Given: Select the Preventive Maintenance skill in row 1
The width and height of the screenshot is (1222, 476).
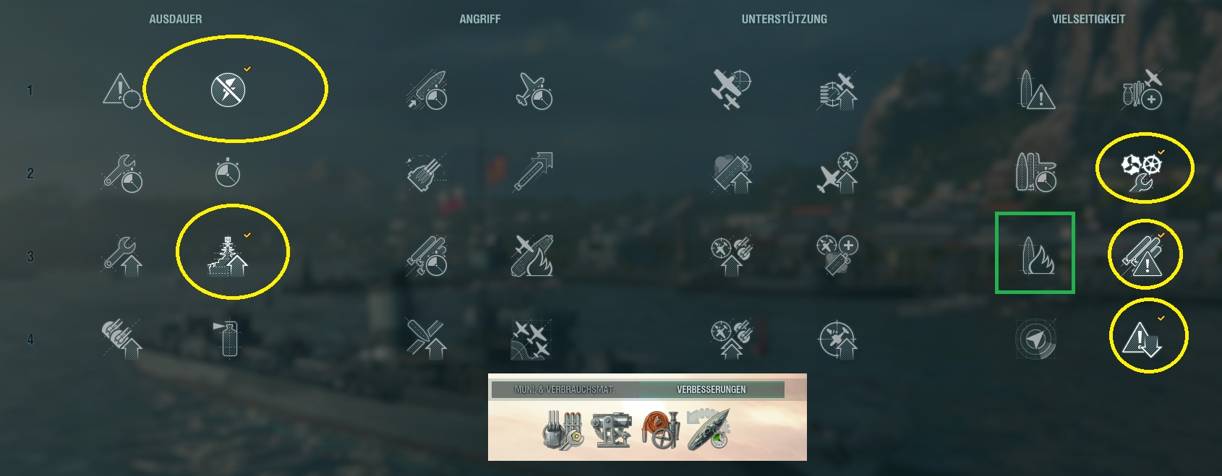Looking at the screenshot, I should (x=228, y=90).
